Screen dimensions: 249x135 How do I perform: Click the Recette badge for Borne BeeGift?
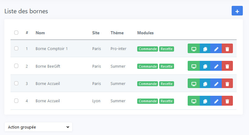[x=167, y=66]
